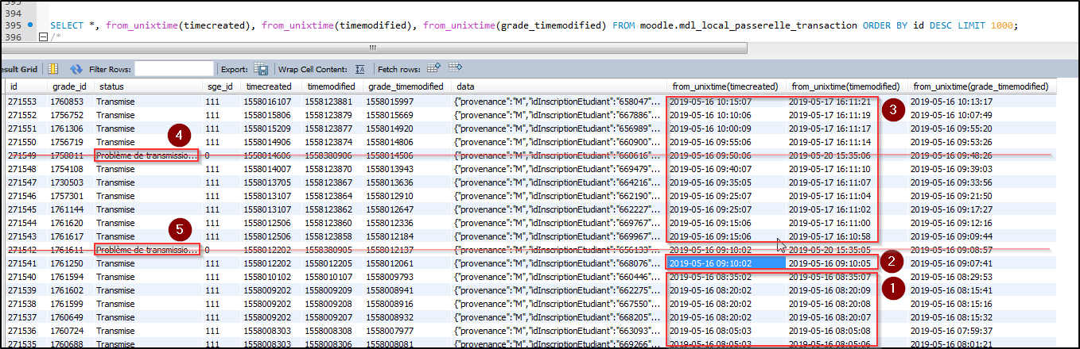Select the row with id 271553
Screen dimensions: 1080x349
pos(22,102)
